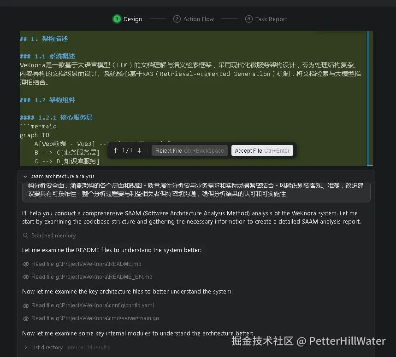Open Read file config\config.yaml entry
Image resolution: width=396 pixels, height=357 pixels.
click(93, 305)
